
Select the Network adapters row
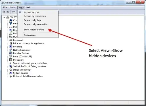[22, 50]
